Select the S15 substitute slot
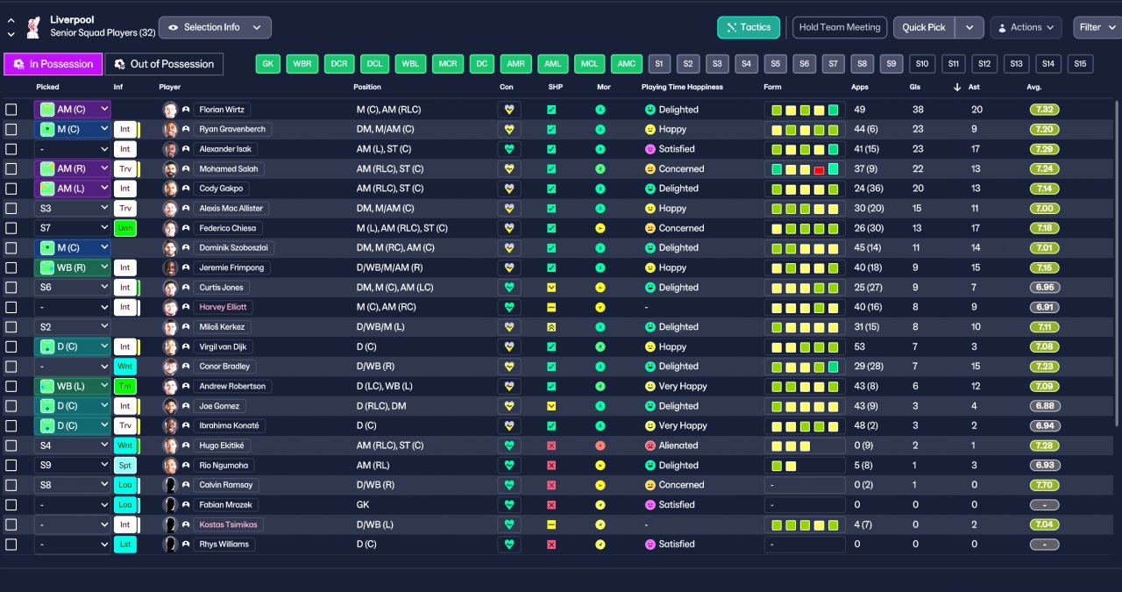This screenshot has width=1122, height=592. tap(1079, 64)
